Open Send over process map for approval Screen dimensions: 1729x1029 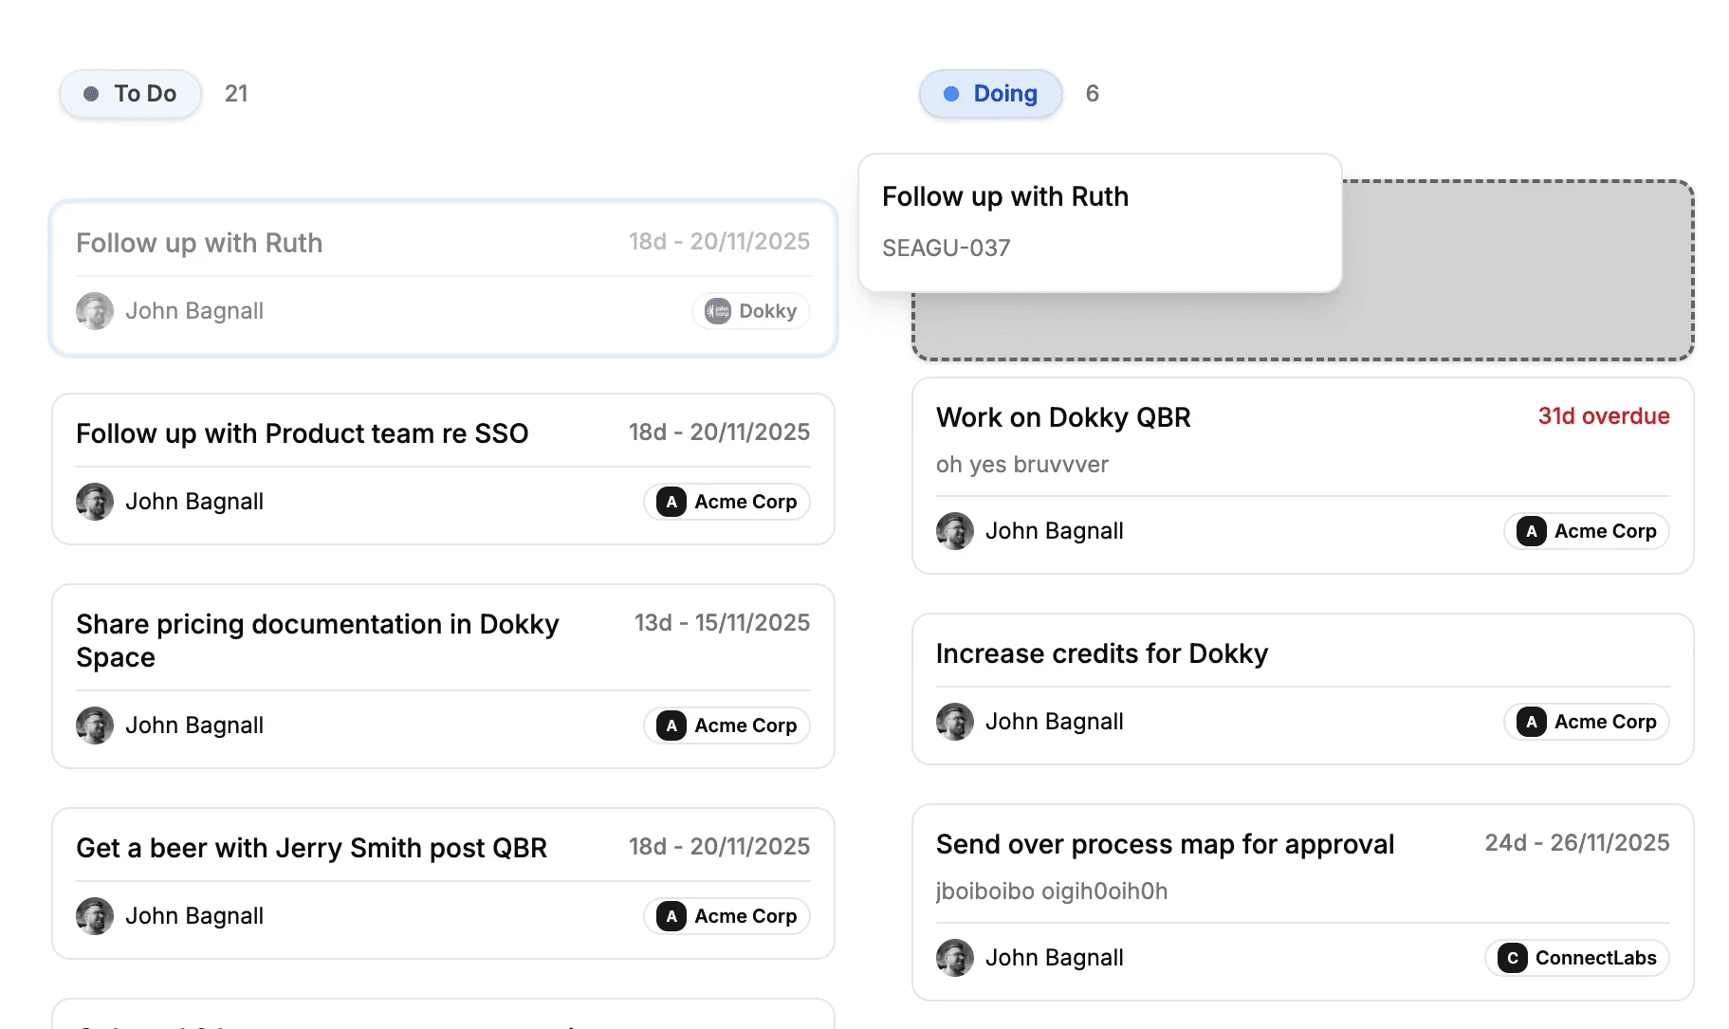click(1165, 844)
